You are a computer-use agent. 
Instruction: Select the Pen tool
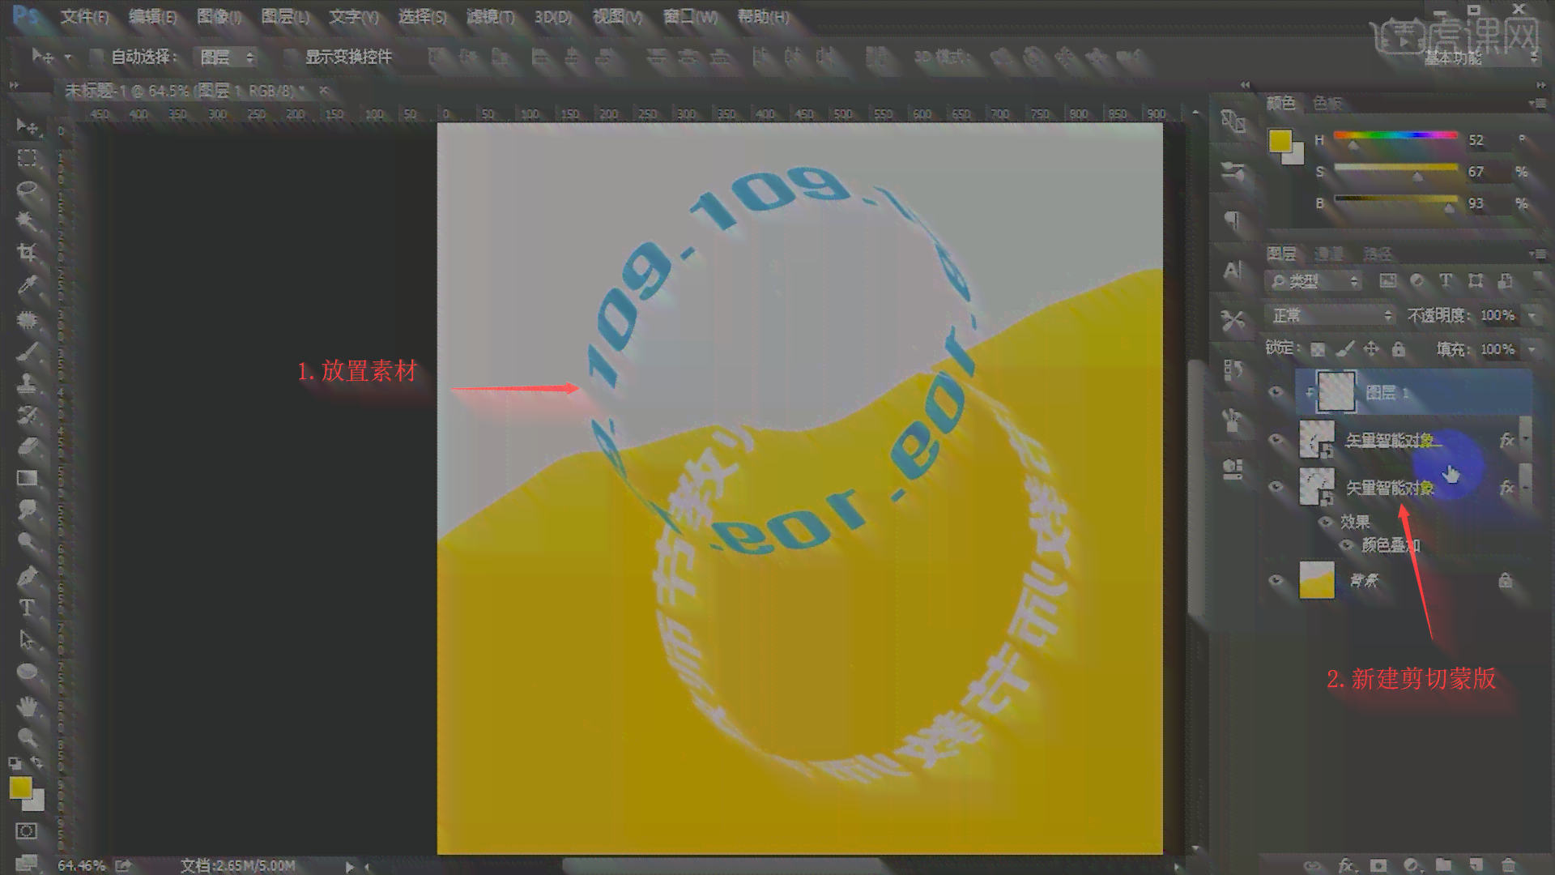click(x=27, y=576)
